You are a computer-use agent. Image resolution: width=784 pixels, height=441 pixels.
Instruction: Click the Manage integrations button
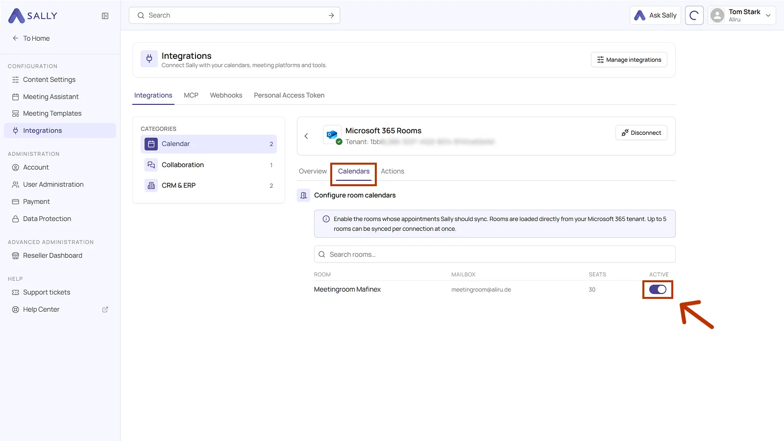629,60
